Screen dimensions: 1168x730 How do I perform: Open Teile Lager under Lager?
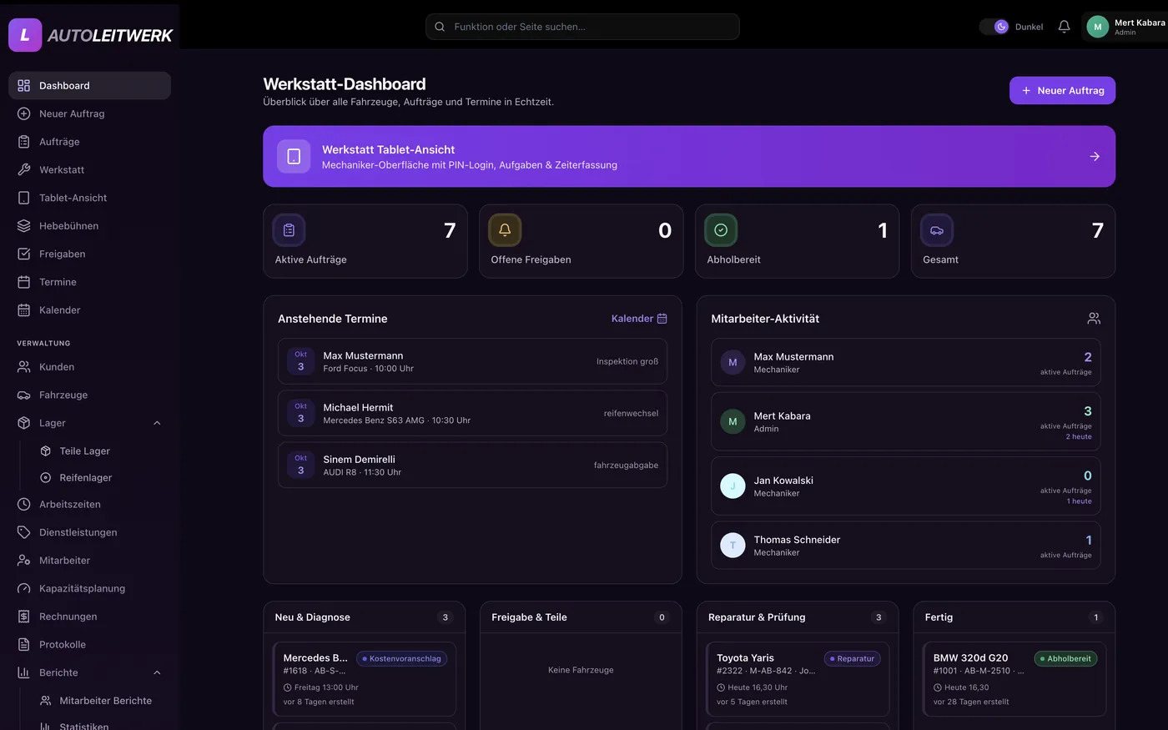100,451
